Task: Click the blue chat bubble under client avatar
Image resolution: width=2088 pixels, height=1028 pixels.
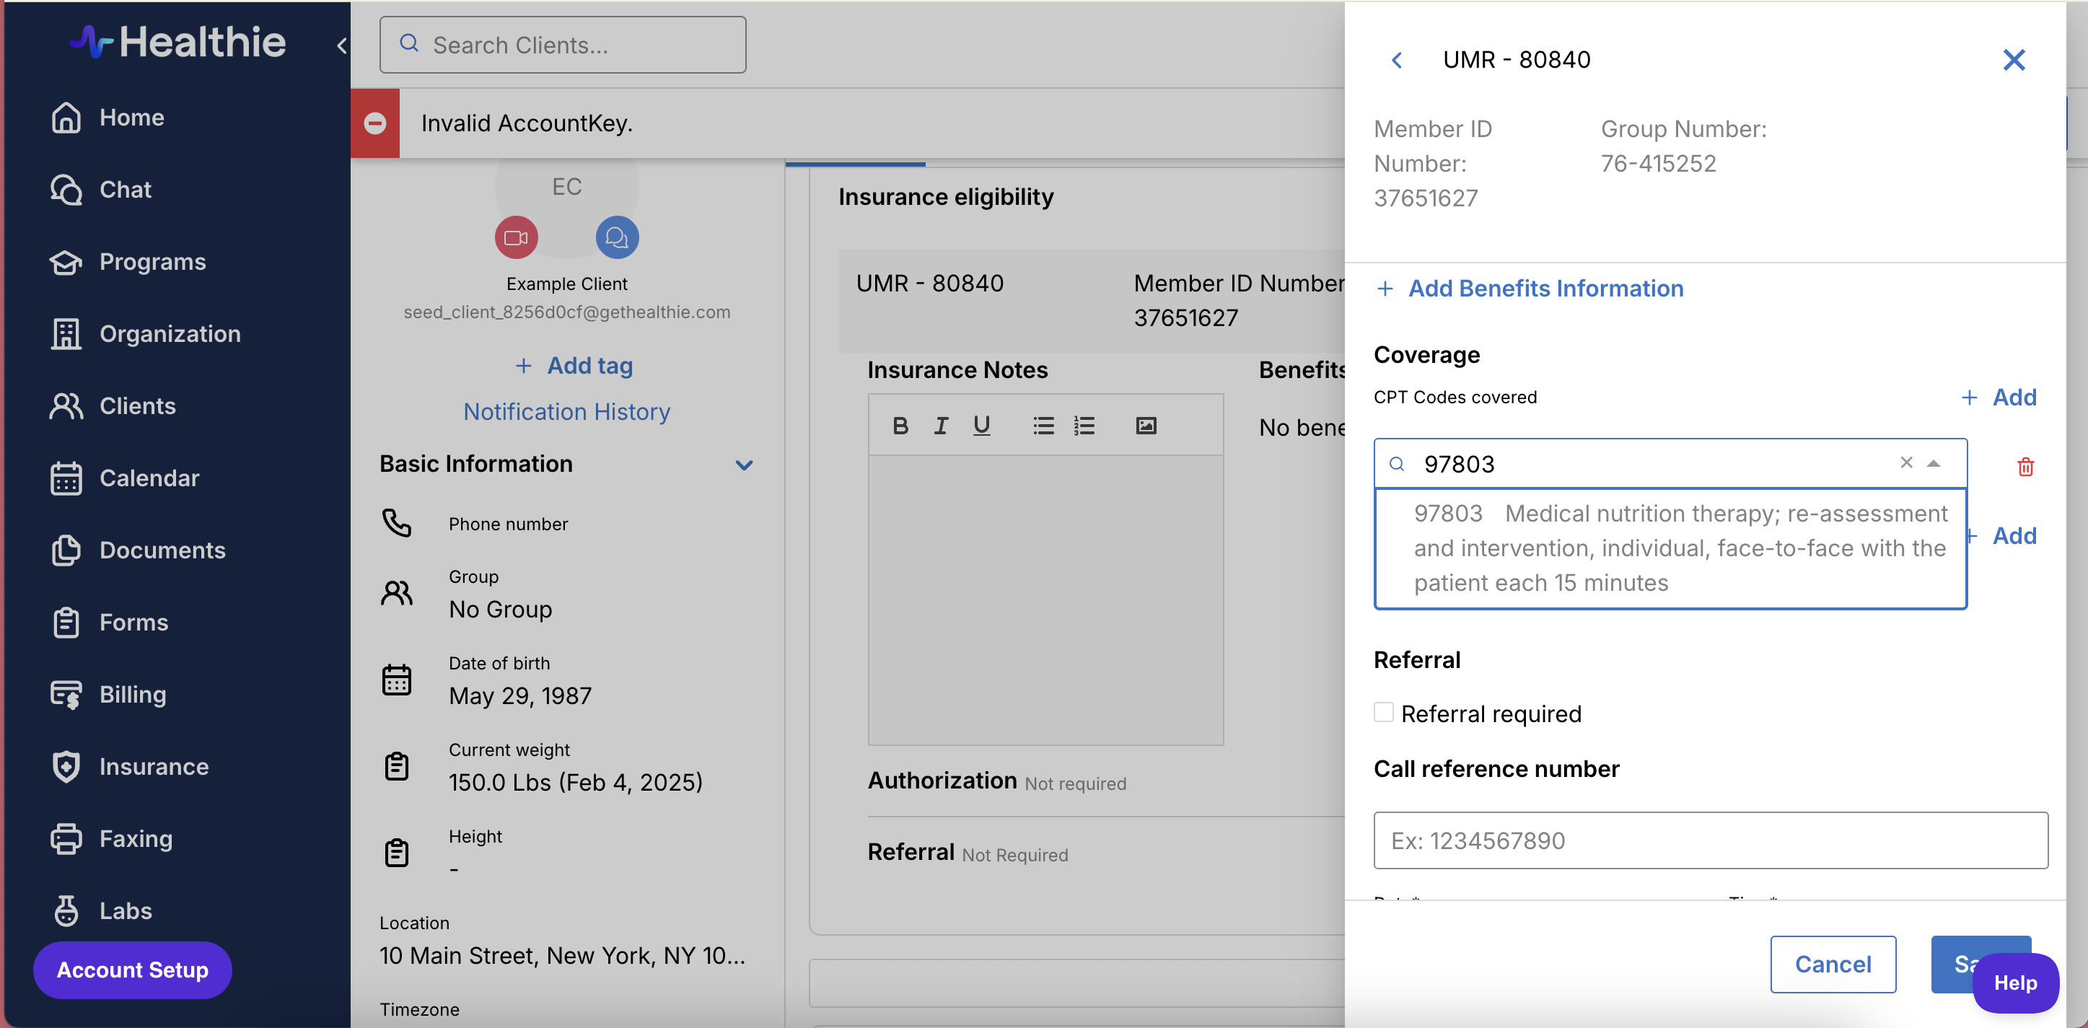Action: 617,237
